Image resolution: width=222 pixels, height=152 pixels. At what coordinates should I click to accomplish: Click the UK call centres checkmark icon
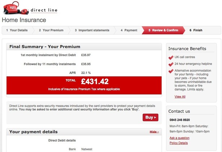(171, 57)
